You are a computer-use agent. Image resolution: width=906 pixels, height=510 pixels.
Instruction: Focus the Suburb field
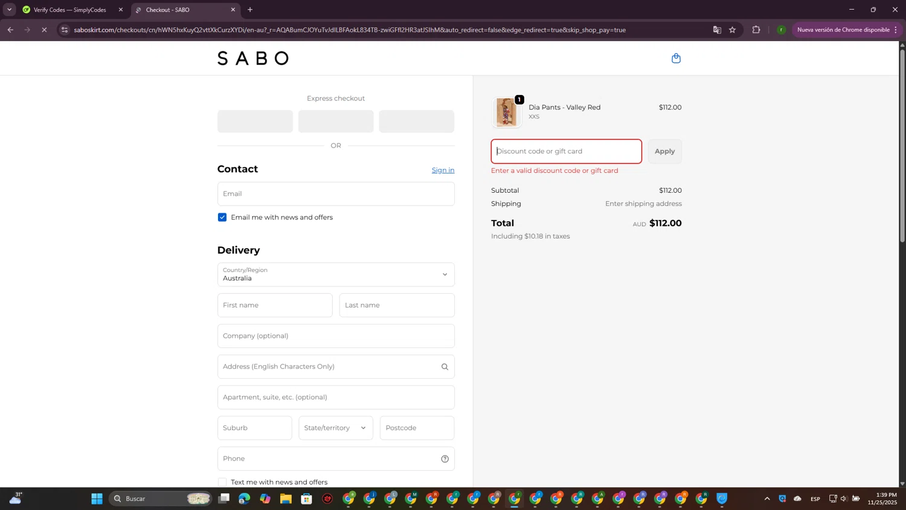point(255,428)
